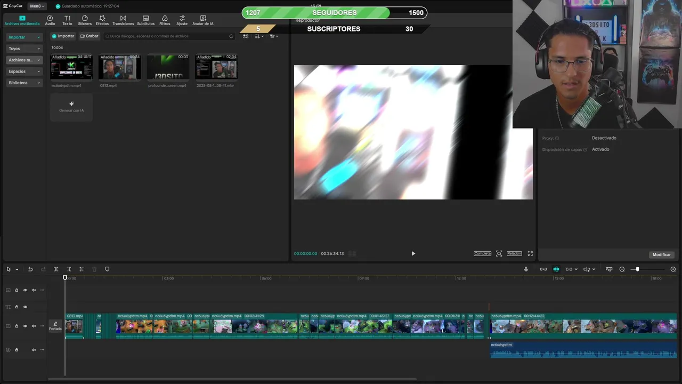
Task: Expand the Tuyos sidebar section
Action: coord(24,49)
